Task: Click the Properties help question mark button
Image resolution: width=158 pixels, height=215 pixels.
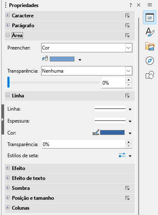Action: click(x=130, y=5)
